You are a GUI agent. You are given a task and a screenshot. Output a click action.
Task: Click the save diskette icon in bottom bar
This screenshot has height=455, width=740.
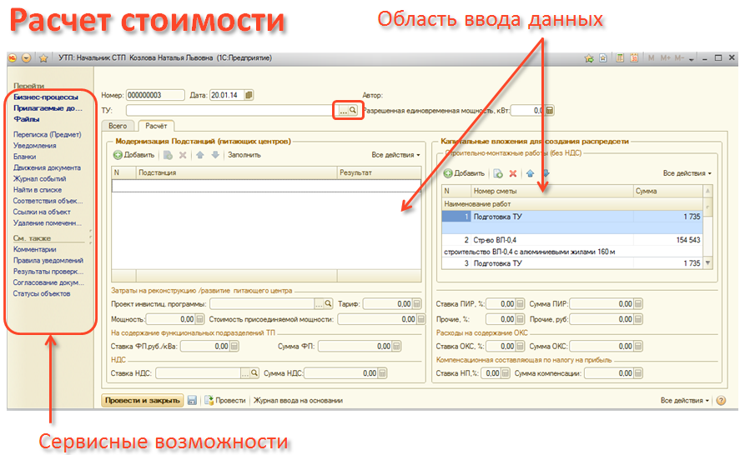[x=193, y=400]
